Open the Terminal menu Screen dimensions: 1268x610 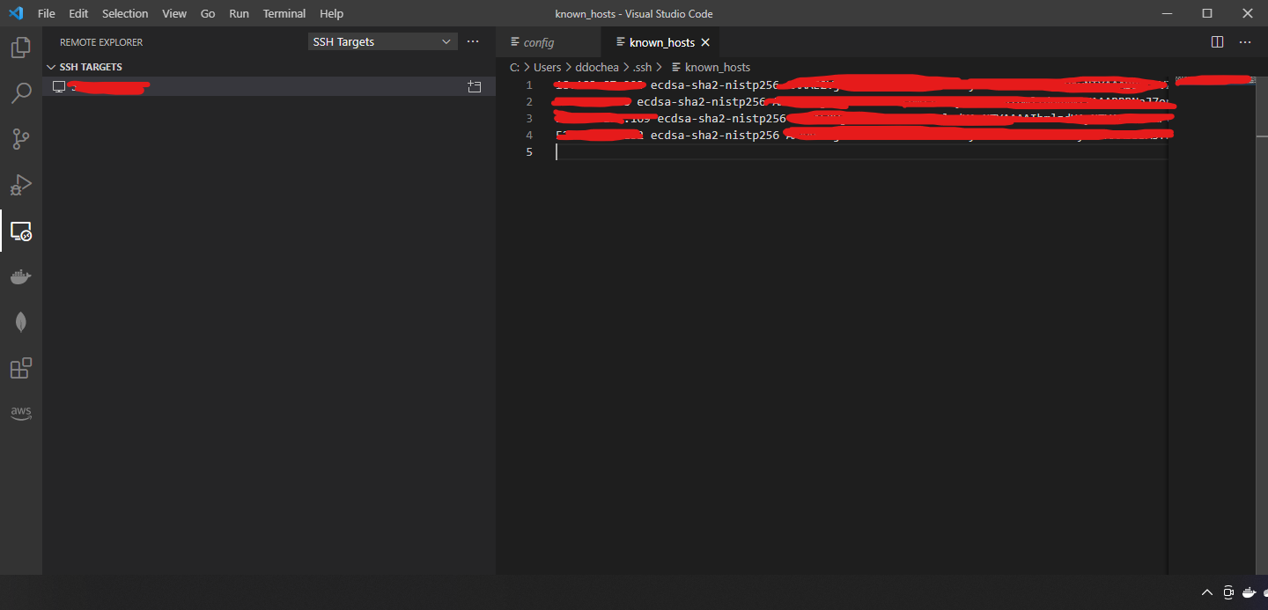click(284, 13)
